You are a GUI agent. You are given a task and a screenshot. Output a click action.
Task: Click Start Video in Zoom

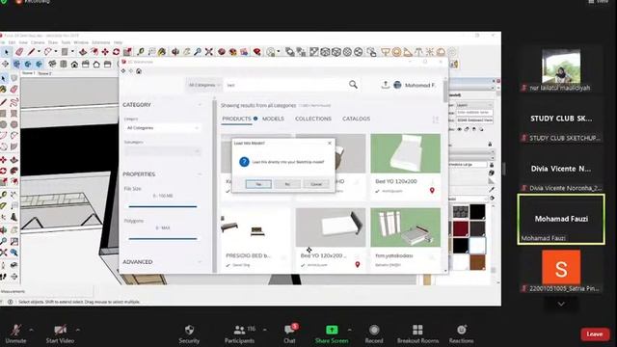click(x=60, y=334)
